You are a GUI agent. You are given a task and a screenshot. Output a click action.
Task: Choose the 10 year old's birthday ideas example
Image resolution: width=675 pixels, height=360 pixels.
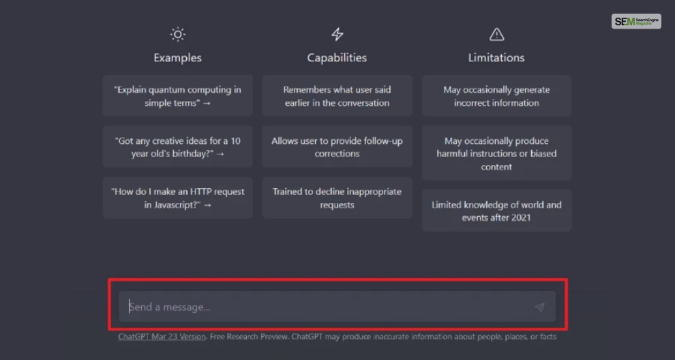(x=177, y=147)
